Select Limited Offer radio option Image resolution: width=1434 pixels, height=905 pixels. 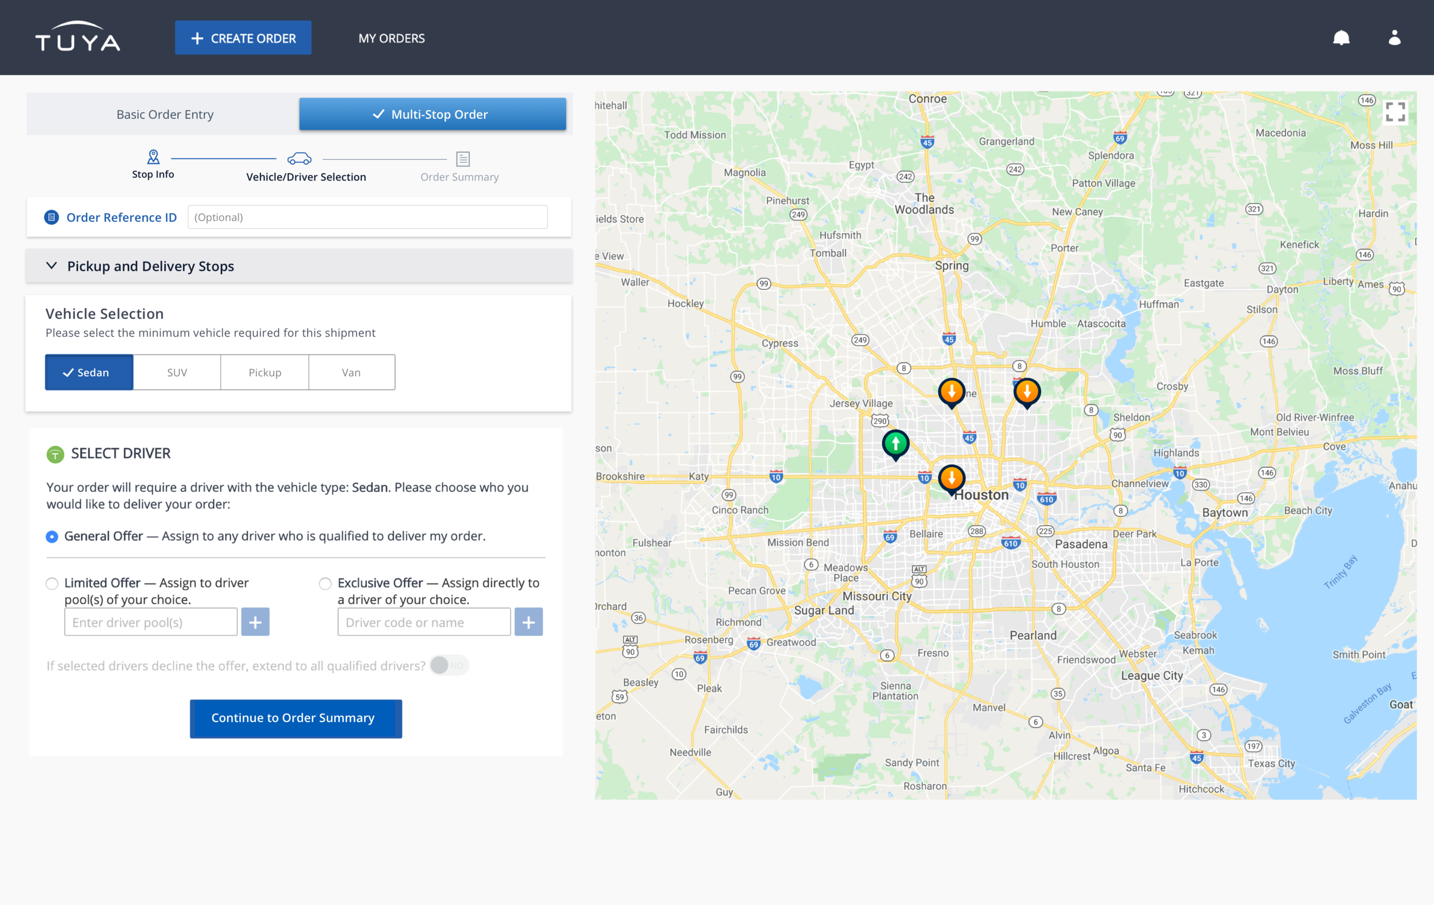pos(52,583)
